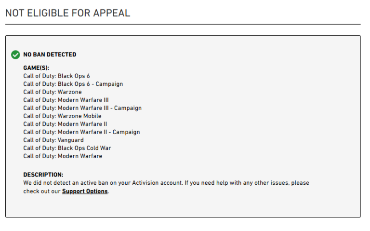This screenshot has width=370, height=231.
Task: Open the Support Options link
Action: (85, 191)
